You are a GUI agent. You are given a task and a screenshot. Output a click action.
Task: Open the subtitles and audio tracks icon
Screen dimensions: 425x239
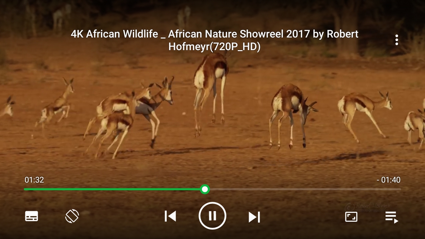(32, 216)
